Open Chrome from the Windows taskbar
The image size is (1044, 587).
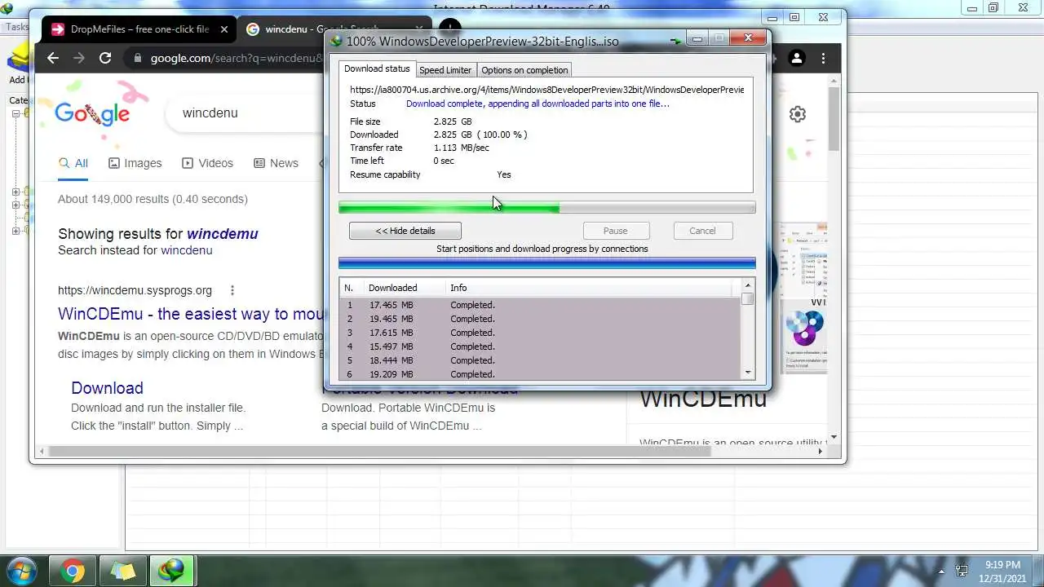[x=72, y=571]
